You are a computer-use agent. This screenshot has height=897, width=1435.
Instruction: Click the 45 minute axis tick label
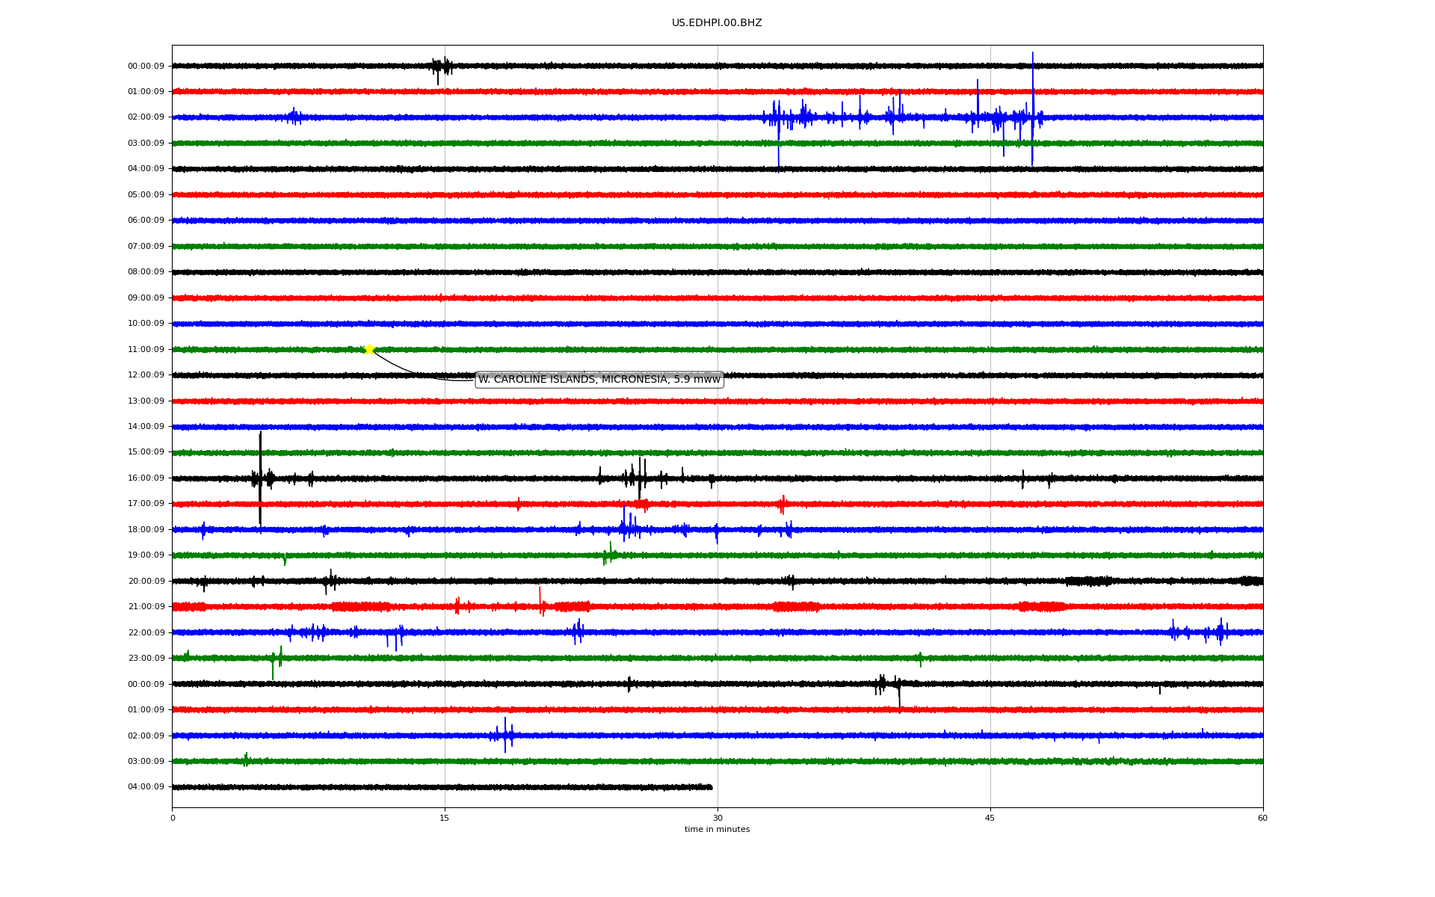point(990,819)
